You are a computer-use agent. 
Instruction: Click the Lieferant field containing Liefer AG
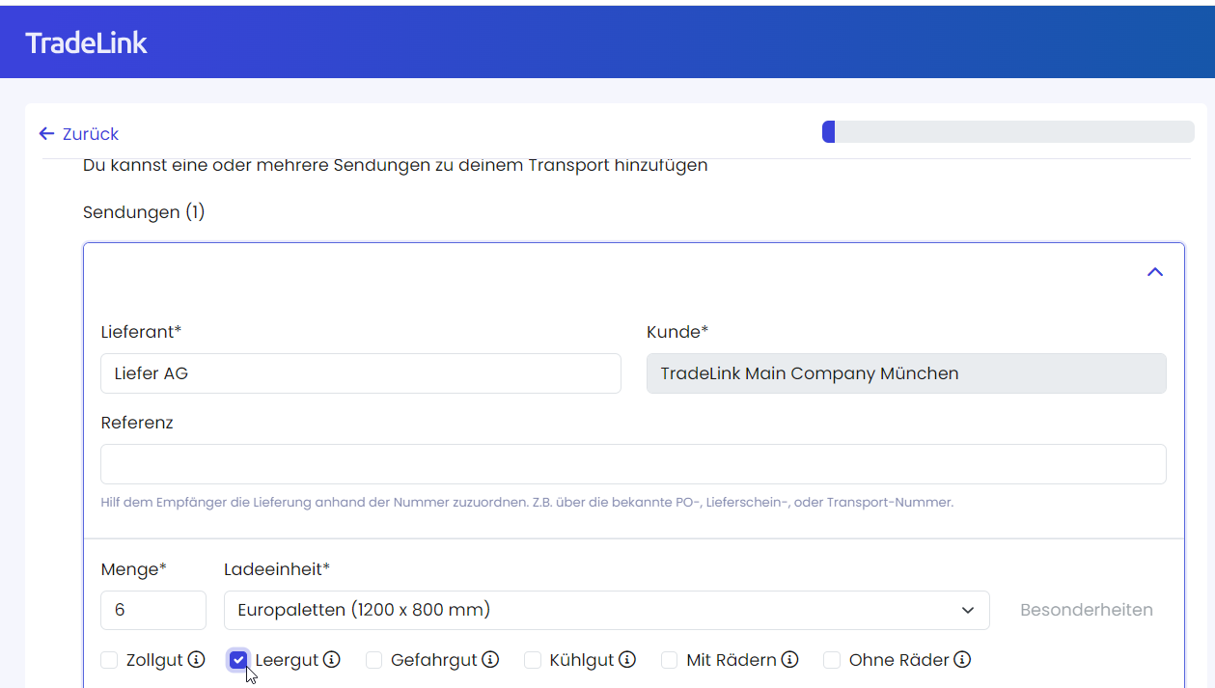[360, 373]
